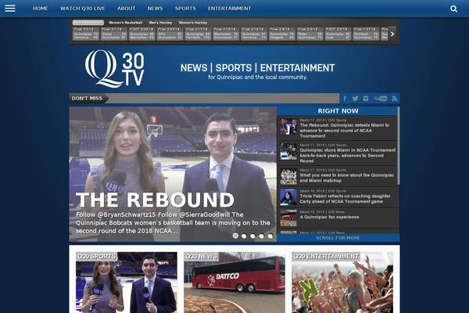Click thumbnail of 'Quinnipiac stuns Miami' article
The width and height of the screenshot is (469, 313).
pyautogui.click(x=288, y=151)
